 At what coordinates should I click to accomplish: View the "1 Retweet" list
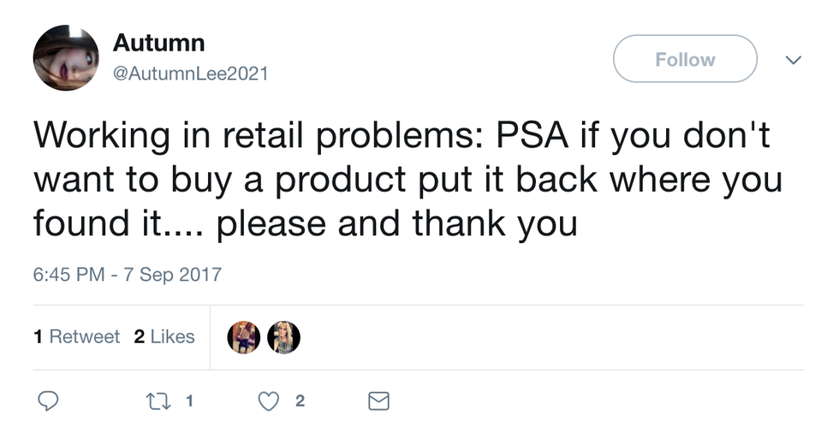coord(77,337)
